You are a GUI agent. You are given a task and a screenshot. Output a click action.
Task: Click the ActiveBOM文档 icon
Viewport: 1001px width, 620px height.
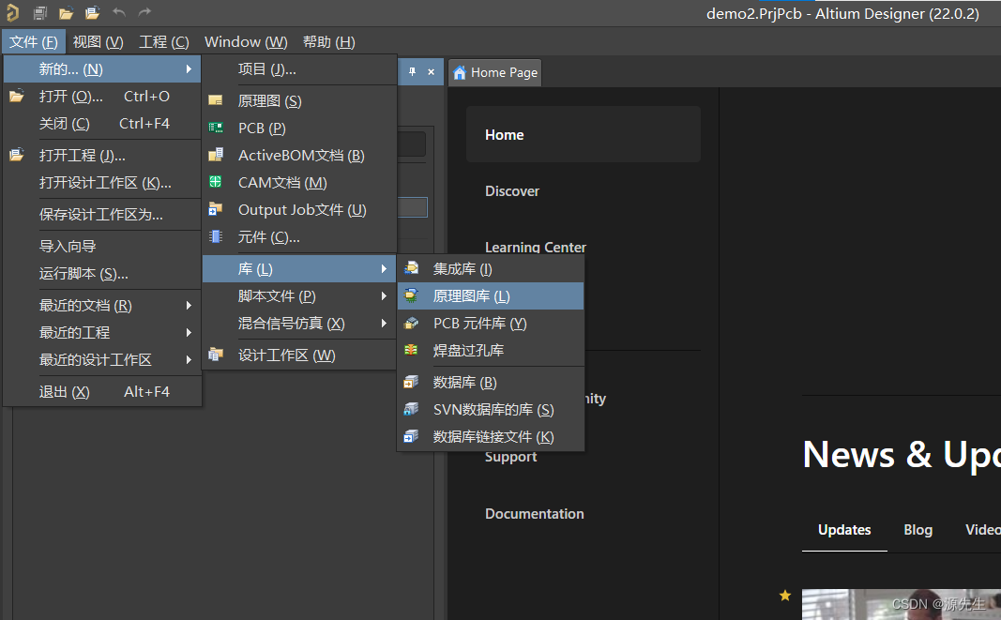pyautogui.click(x=216, y=155)
